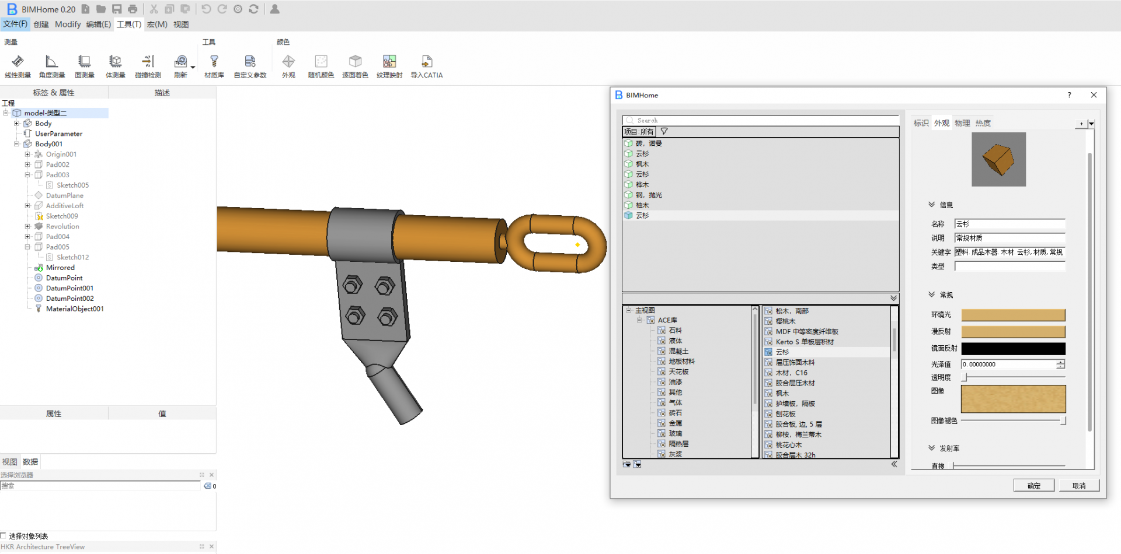Screen dimensions: 1121x554
Task: Open 纹理映射 texture mapping tool
Action: tap(389, 66)
